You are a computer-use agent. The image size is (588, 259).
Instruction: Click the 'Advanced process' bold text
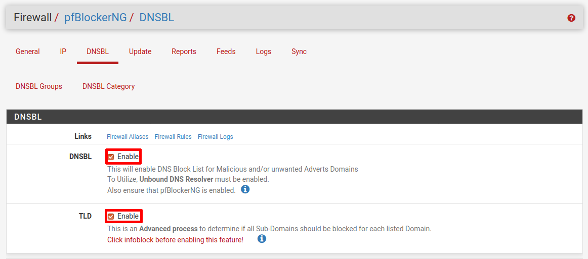pyautogui.click(x=168, y=228)
